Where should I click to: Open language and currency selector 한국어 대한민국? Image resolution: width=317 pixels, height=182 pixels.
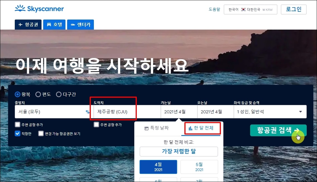click(x=250, y=9)
